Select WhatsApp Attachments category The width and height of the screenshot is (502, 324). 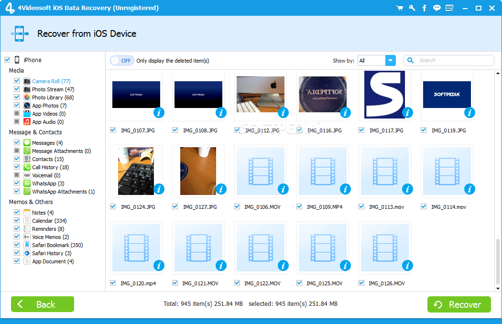(x=64, y=192)
